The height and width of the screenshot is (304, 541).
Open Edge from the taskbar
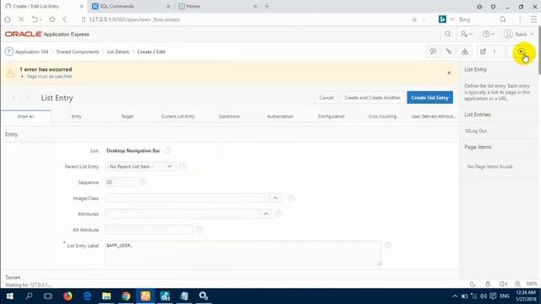coord(87,296)
